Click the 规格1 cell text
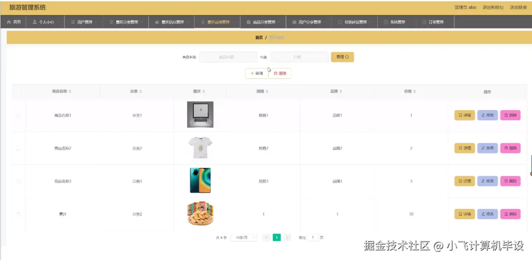This screenshot has height=260, width=532. point(263,115)
